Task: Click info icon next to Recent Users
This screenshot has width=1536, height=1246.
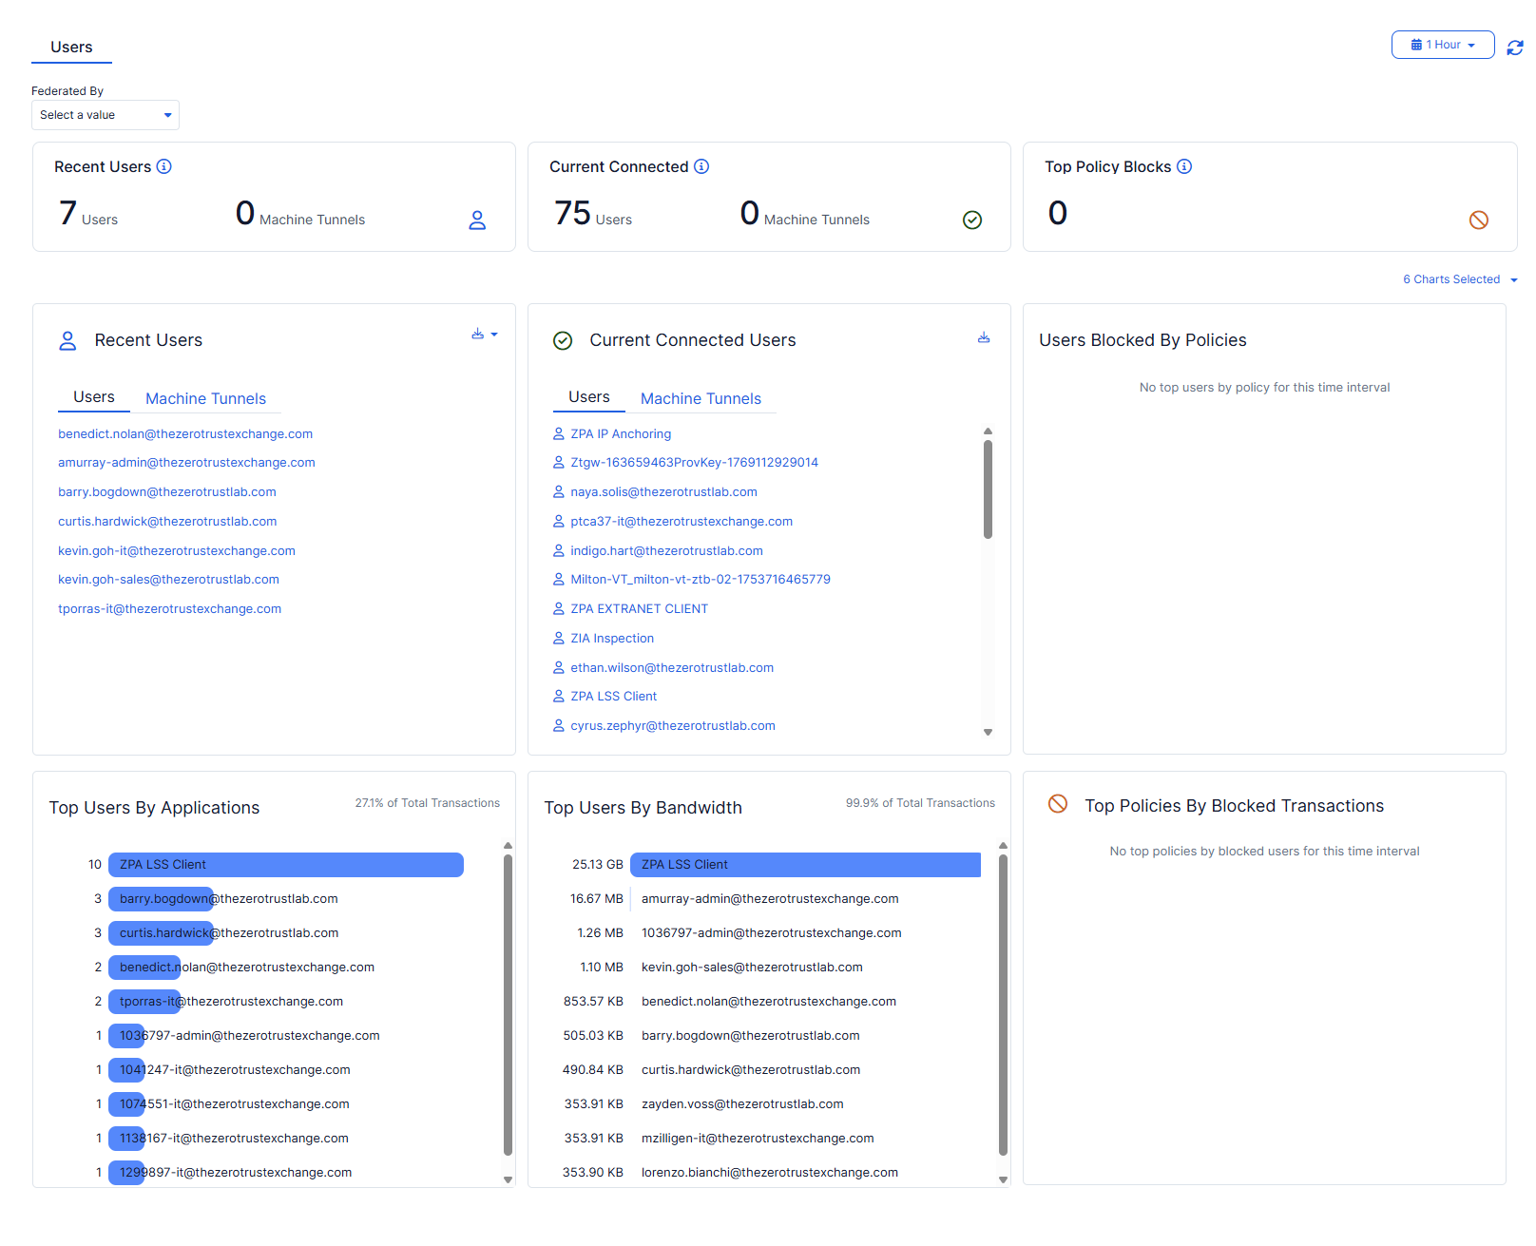Action: click(x=164, y=166)
